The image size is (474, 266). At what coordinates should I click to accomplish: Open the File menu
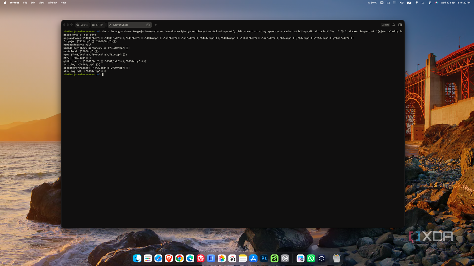pos(25,3)
